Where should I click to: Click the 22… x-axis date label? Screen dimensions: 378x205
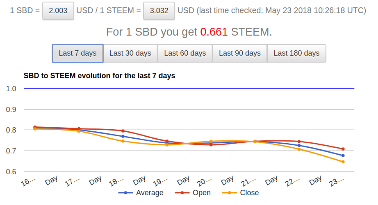coord(293,182)
